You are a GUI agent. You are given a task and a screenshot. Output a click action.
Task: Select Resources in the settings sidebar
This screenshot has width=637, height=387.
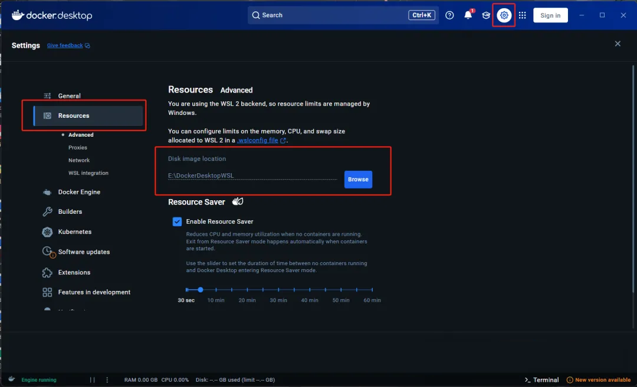88,115
